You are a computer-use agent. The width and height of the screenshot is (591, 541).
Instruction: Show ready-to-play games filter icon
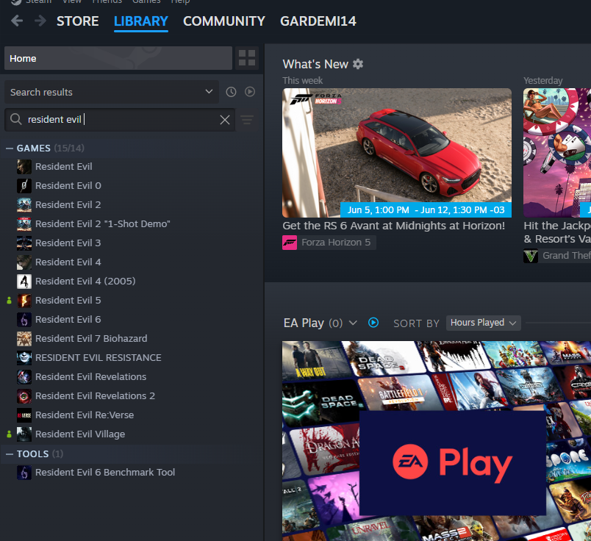coord(250,92)
